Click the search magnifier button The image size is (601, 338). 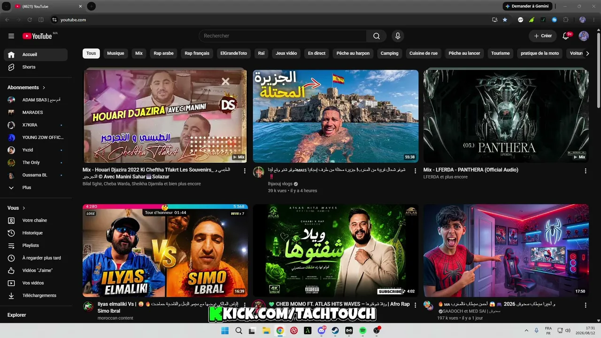(377, 36)
